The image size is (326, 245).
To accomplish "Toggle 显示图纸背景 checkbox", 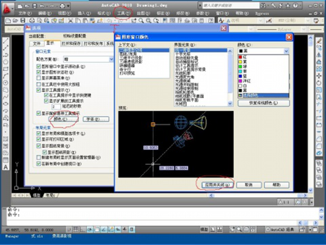I will click(x=38, y=146).
